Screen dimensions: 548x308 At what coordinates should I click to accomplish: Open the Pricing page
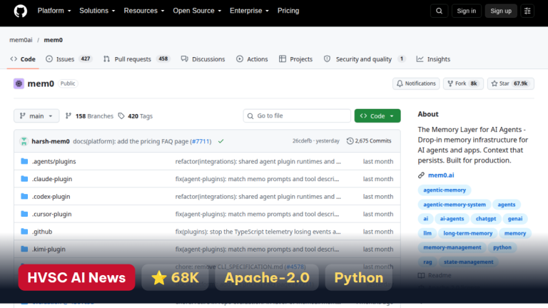288,11
